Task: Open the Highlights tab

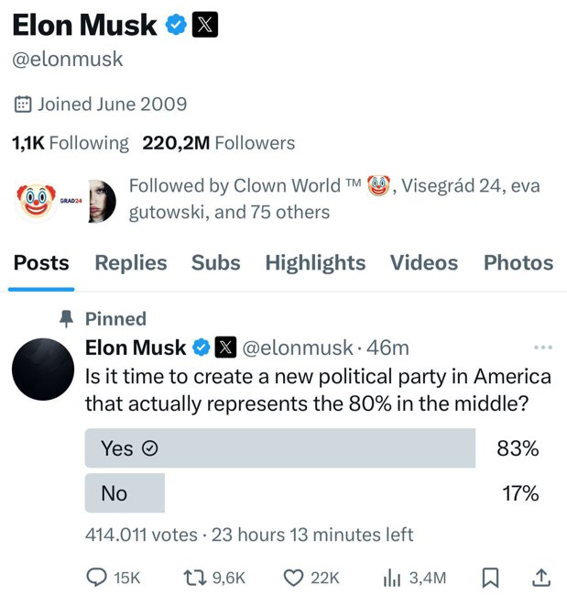Action: click(x=315, y=263)
